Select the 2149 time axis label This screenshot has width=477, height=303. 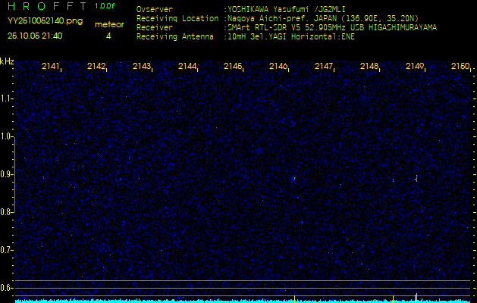click(x=415, y=67)
